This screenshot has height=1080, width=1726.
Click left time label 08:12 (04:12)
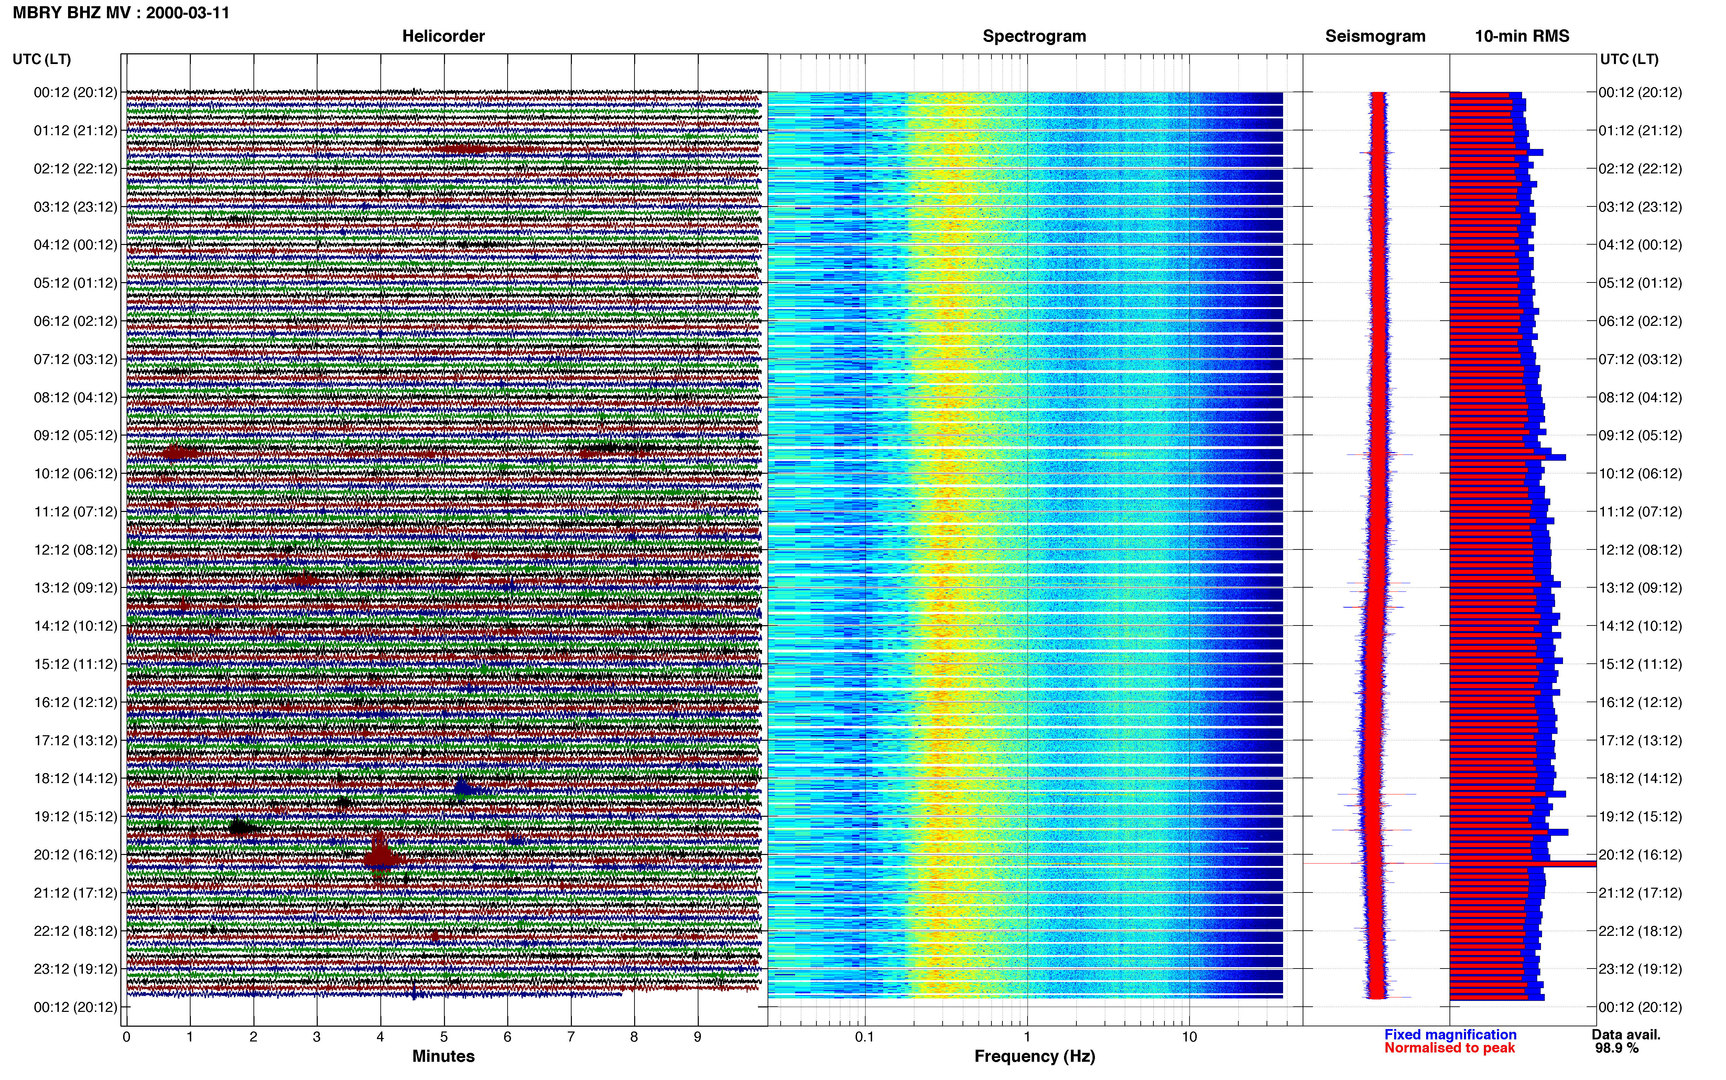76,397
